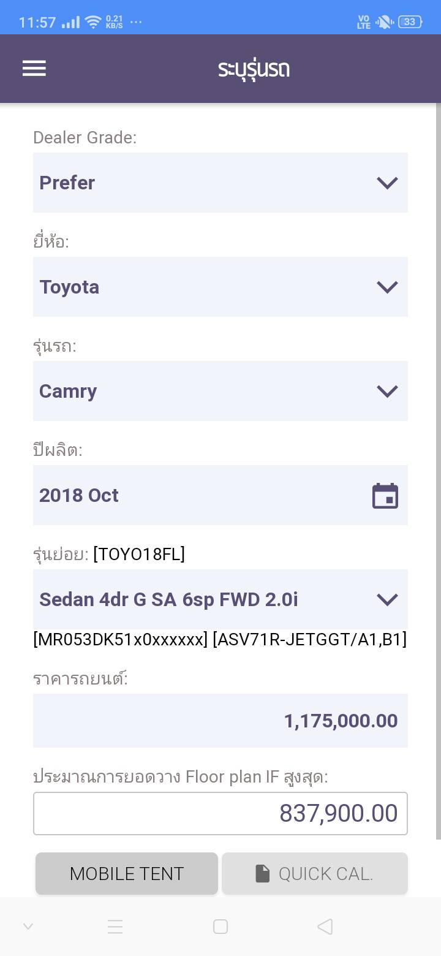Screen dimensions: 441x956
Task: Tap the battery indicator in status bar
Action: pos(410,22)
